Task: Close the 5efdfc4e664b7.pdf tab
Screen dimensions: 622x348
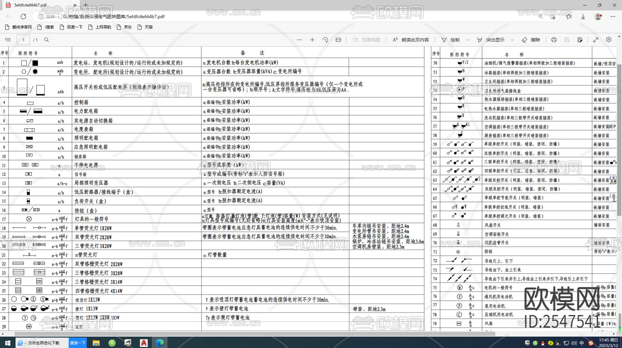Action: [75, 5]
